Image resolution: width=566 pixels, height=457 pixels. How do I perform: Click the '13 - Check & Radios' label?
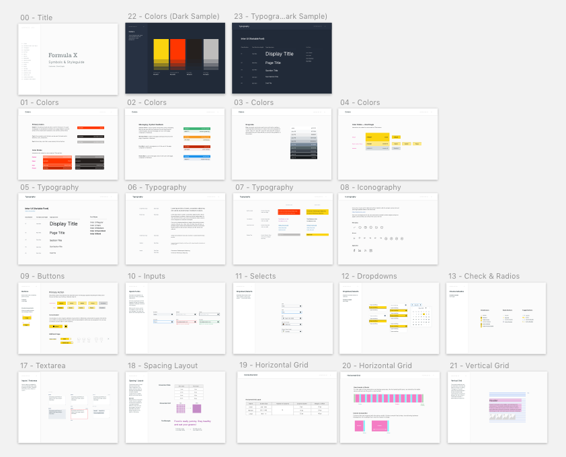[x=484, y=276]
